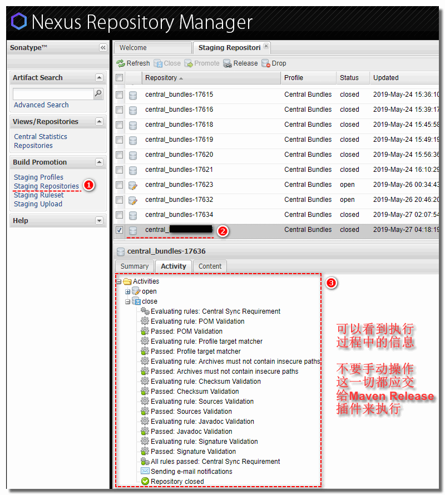Viewport: 445px width, 495px height.
Task: Click the Drop toolbar button
Action: (274, 63)
